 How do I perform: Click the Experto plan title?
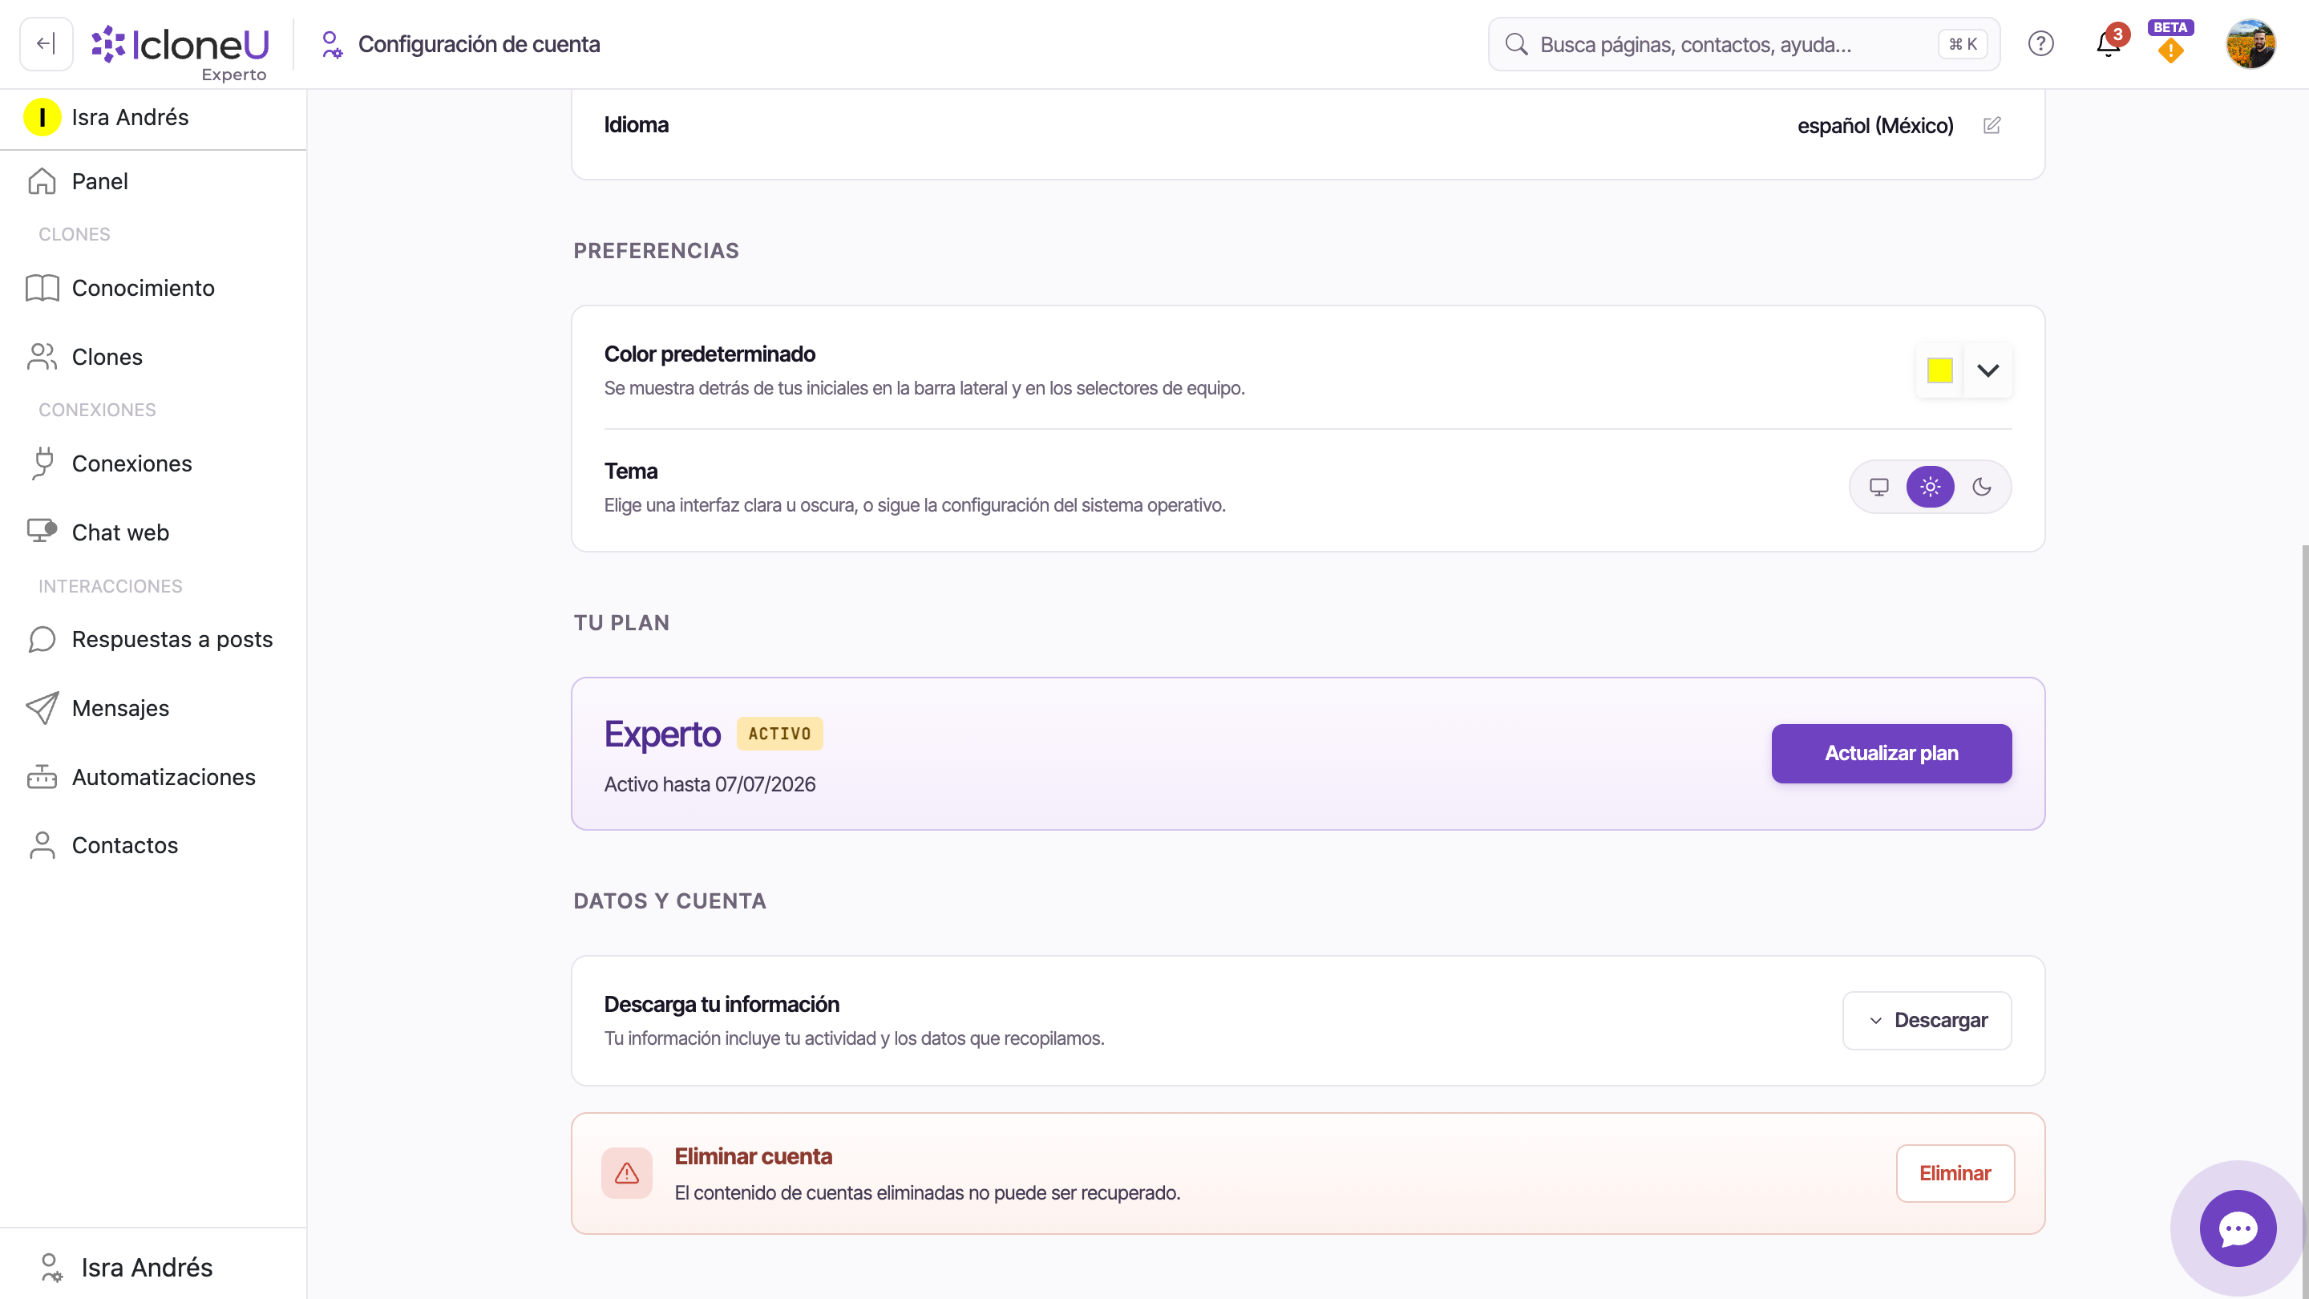point(661,734)
